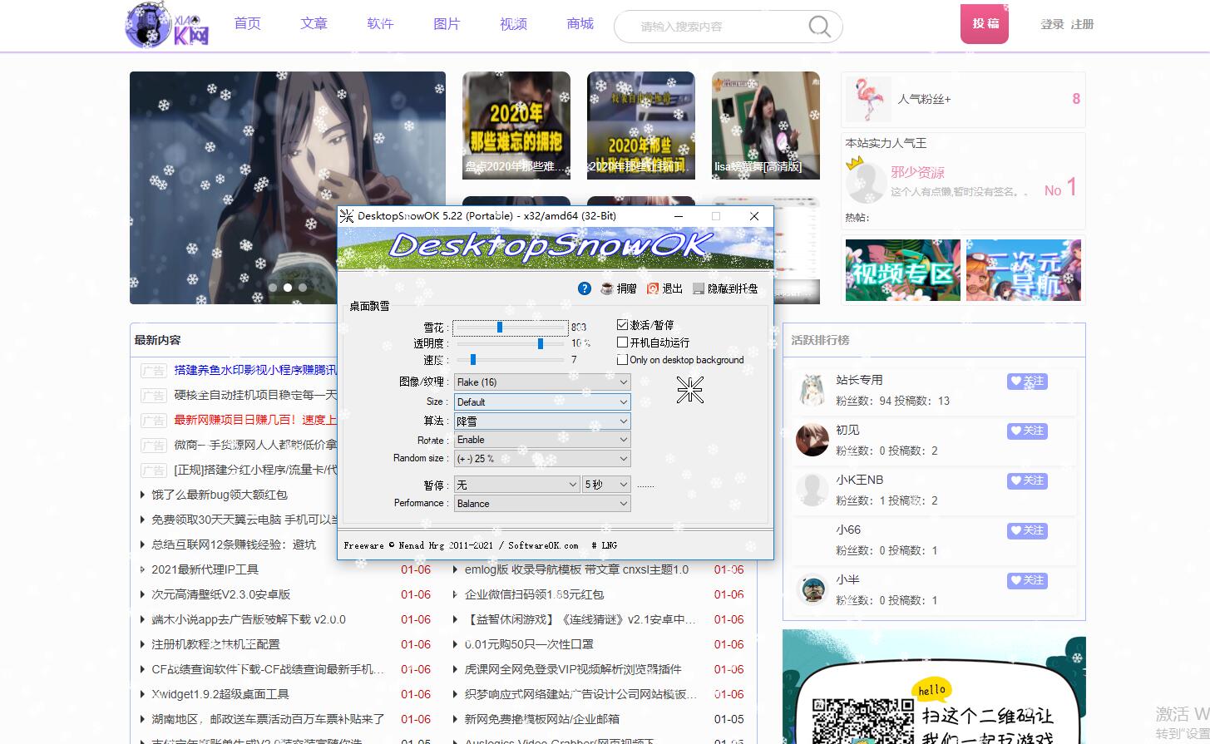Click the 人气粉丝+ flamingo avatar
1210x744 pixels.
coord(868,99)
